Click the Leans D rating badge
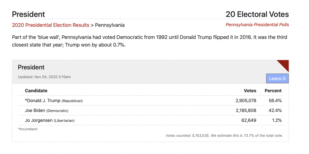The image size is (309, 154). 277,79
